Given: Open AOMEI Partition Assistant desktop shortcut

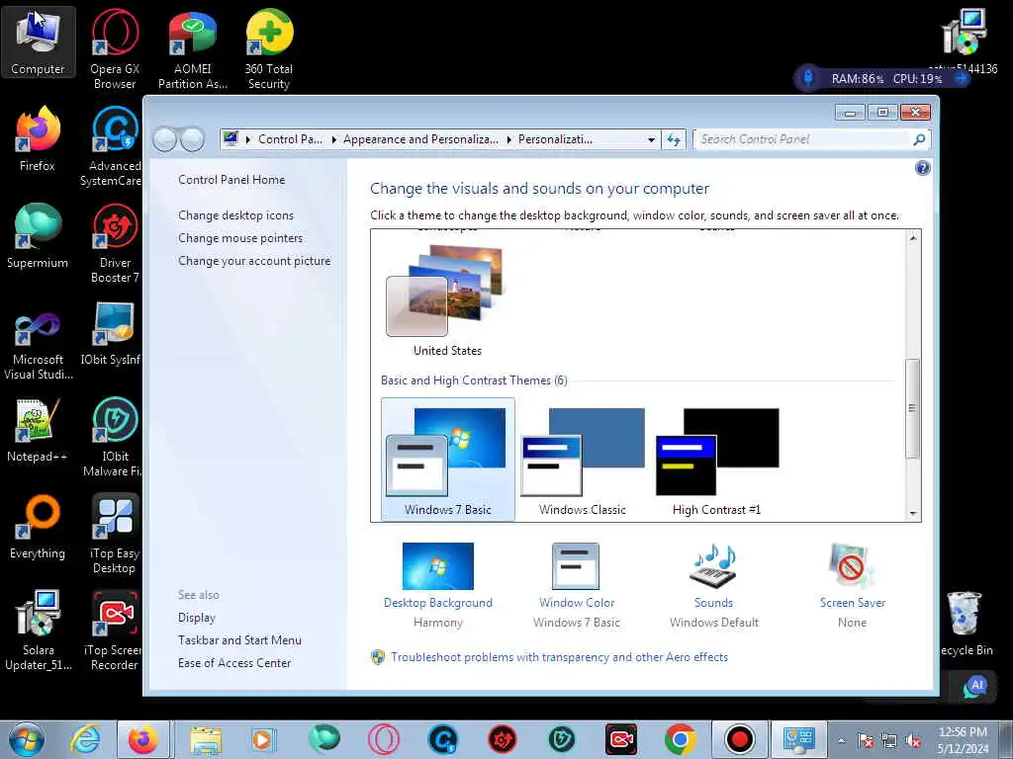Looking at the screenshot, I should [x=193, y=49].
